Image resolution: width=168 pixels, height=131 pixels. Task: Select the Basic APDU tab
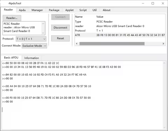tap(11, 57)
